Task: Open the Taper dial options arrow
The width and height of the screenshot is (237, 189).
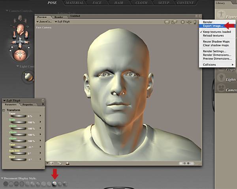Action: (x=40, y=116)
